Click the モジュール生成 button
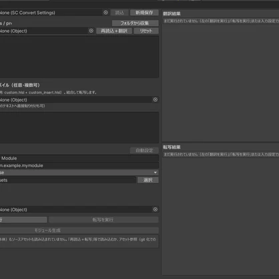 pyautogui.click(x=79, y=230)
